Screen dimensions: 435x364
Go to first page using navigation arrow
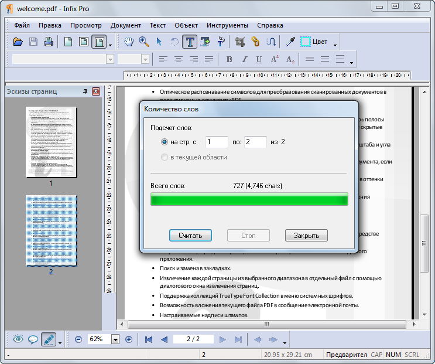click(149, 339)
